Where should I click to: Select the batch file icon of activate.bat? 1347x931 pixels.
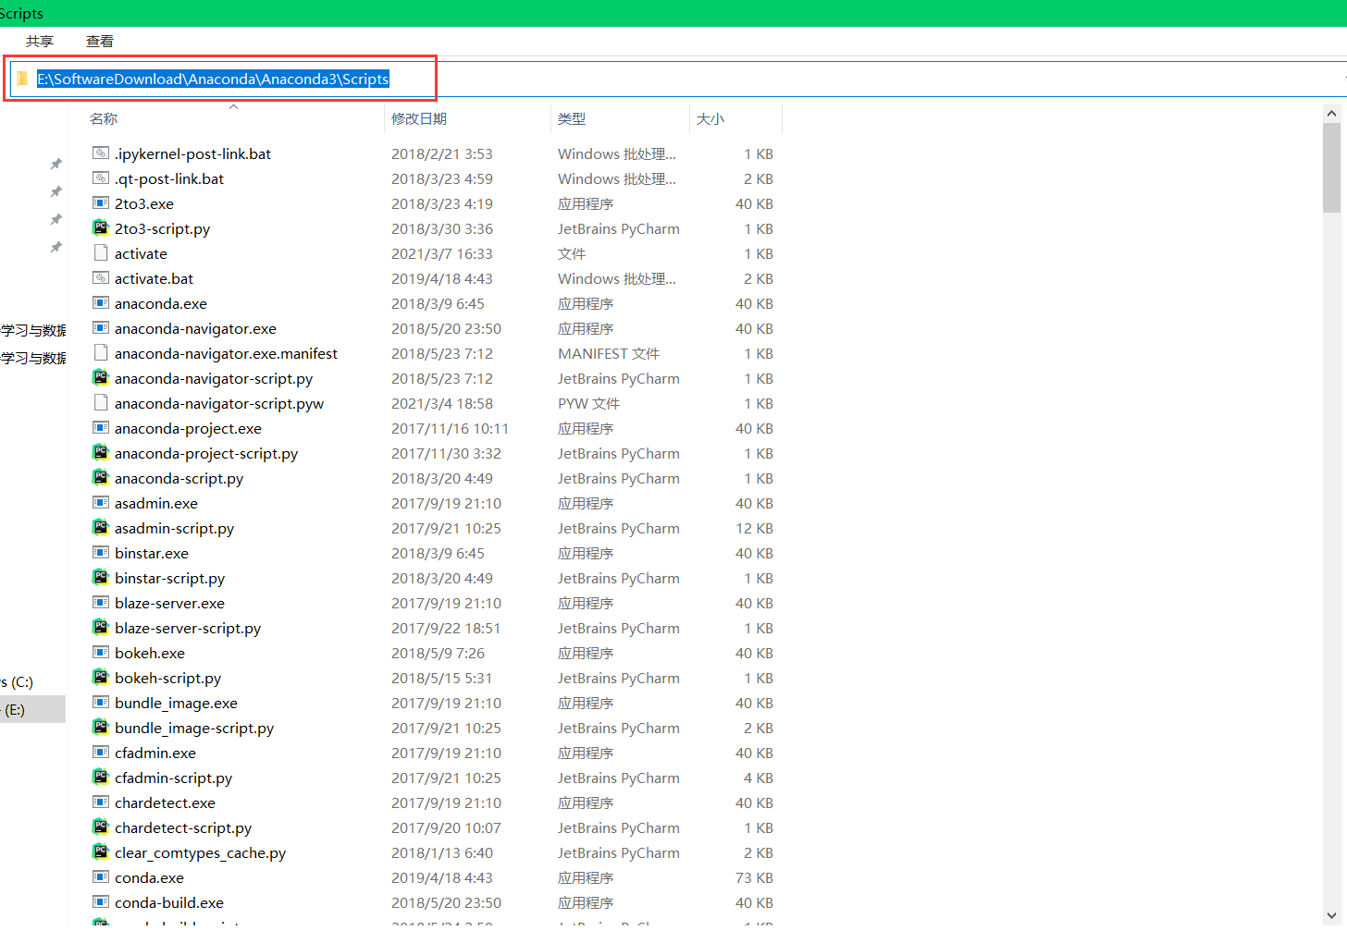(x=101, y=277)
